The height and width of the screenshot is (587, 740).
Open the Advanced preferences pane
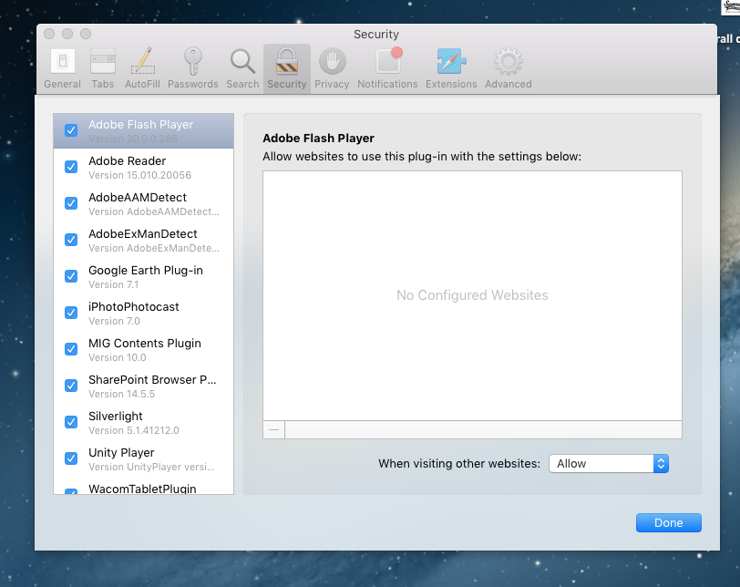point(509,69)
